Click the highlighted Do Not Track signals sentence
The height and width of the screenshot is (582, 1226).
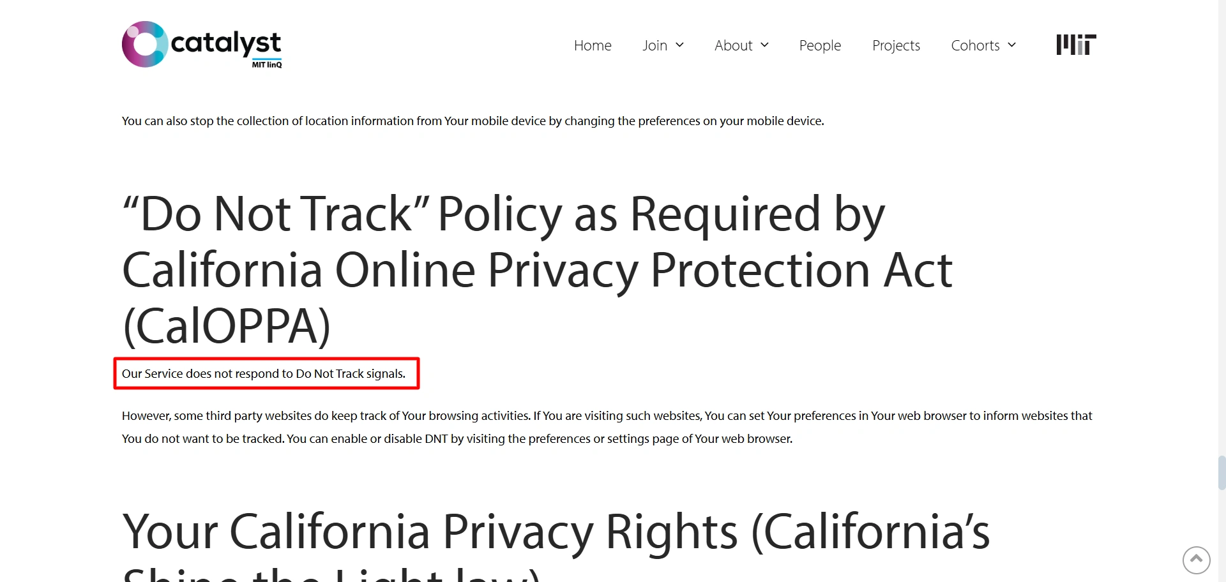click(x=264, y=373)
